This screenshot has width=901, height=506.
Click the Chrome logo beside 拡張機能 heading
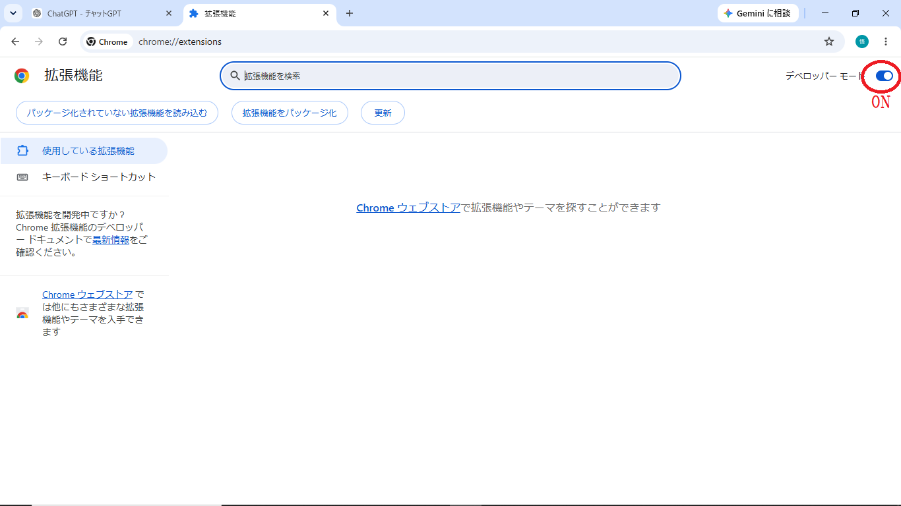point(22,76)
